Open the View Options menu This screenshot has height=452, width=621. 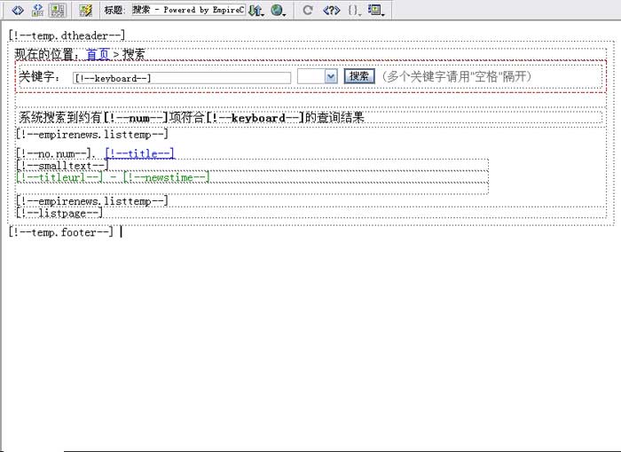(x=376, y=11)
